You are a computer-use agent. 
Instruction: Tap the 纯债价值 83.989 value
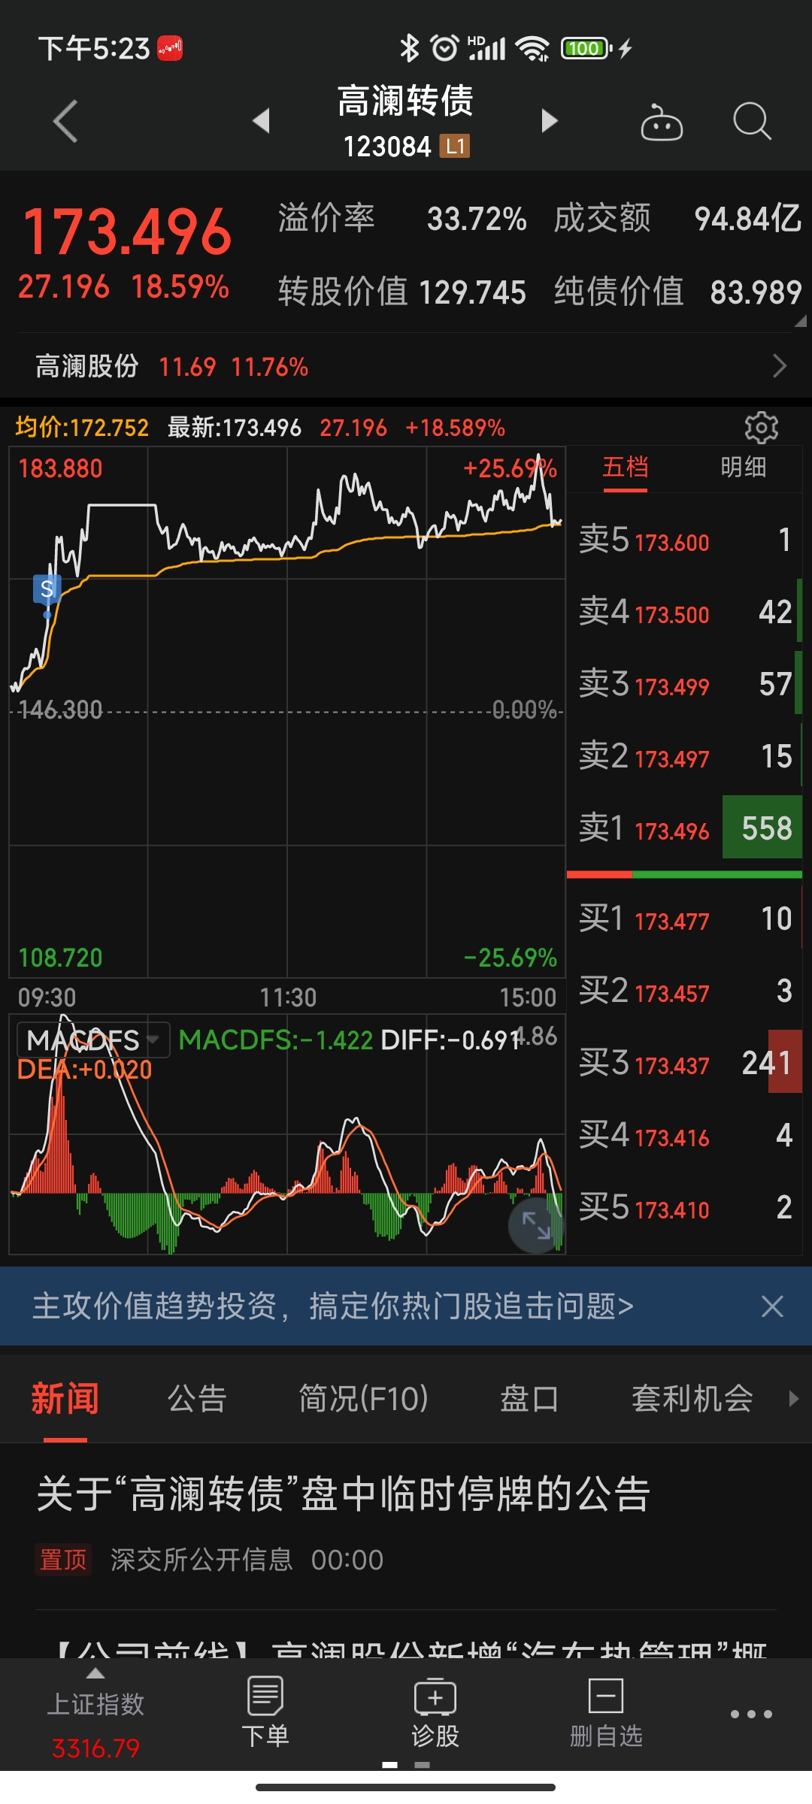pyautogui.click(x=756, y=292)
